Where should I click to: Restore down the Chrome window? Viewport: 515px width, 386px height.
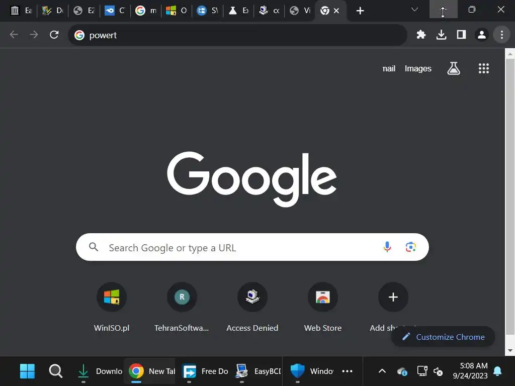[x=472, y=10]
